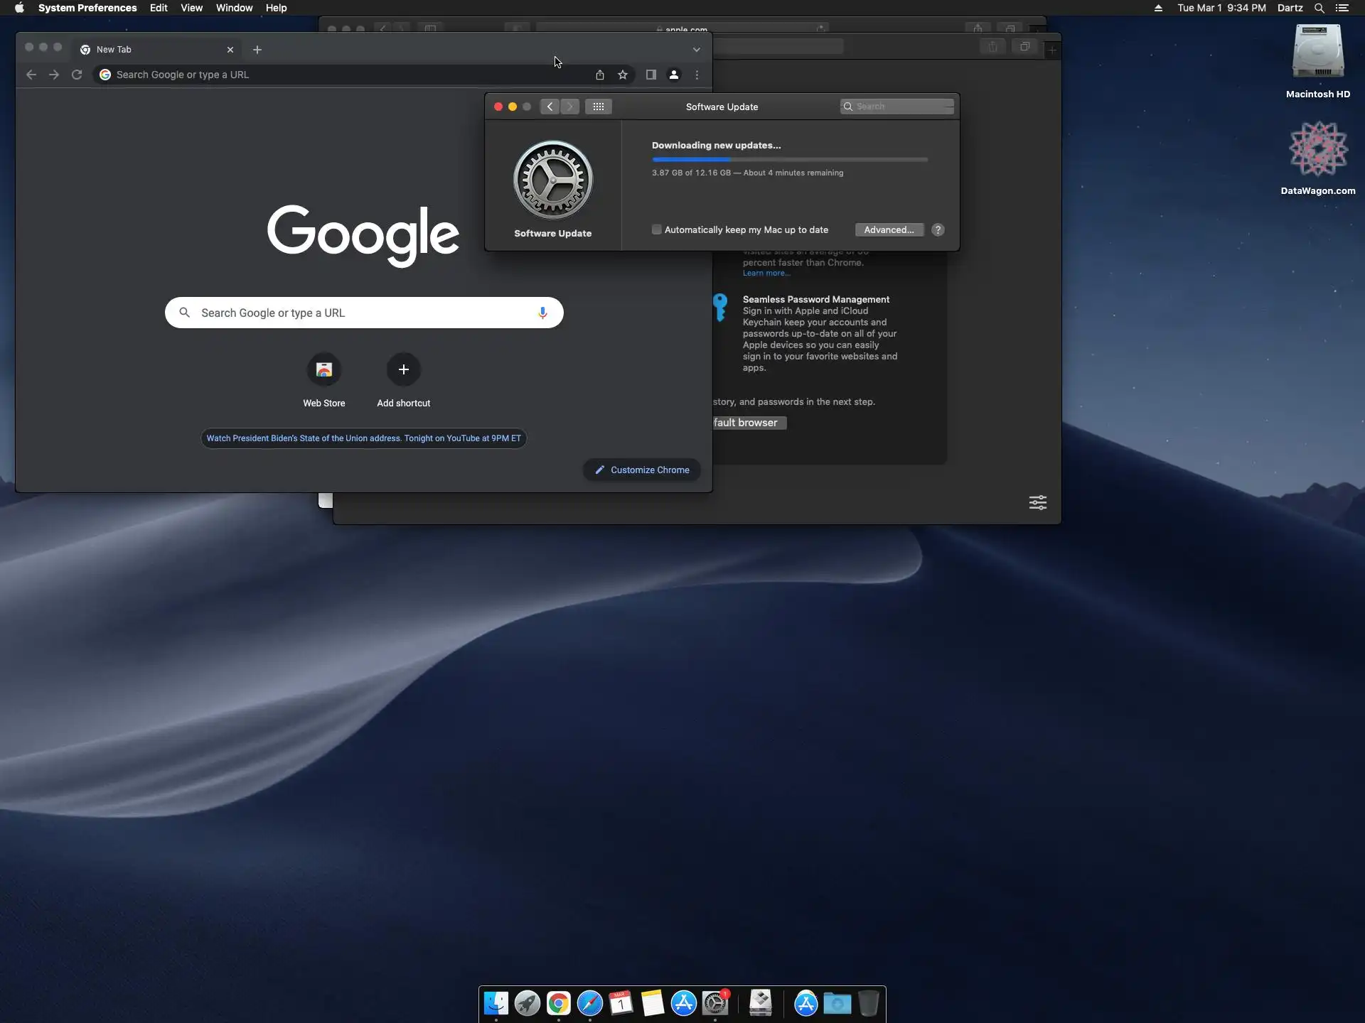Click the Customize Chrome button

tap(642, 470)
